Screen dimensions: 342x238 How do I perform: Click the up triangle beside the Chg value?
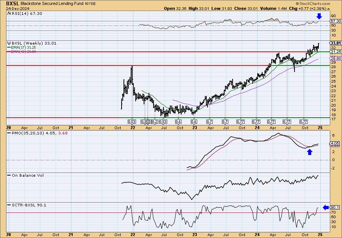[328, 9]
